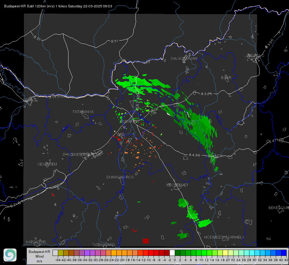
Task: Click the radar title text with date 22-03-2025 09:03
Action: (x=58, y=6)
